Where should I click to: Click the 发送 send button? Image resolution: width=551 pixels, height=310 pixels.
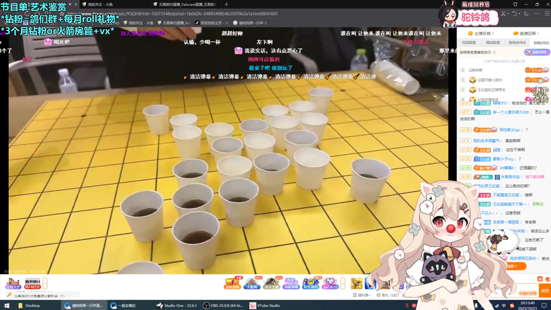pos(545,290)
